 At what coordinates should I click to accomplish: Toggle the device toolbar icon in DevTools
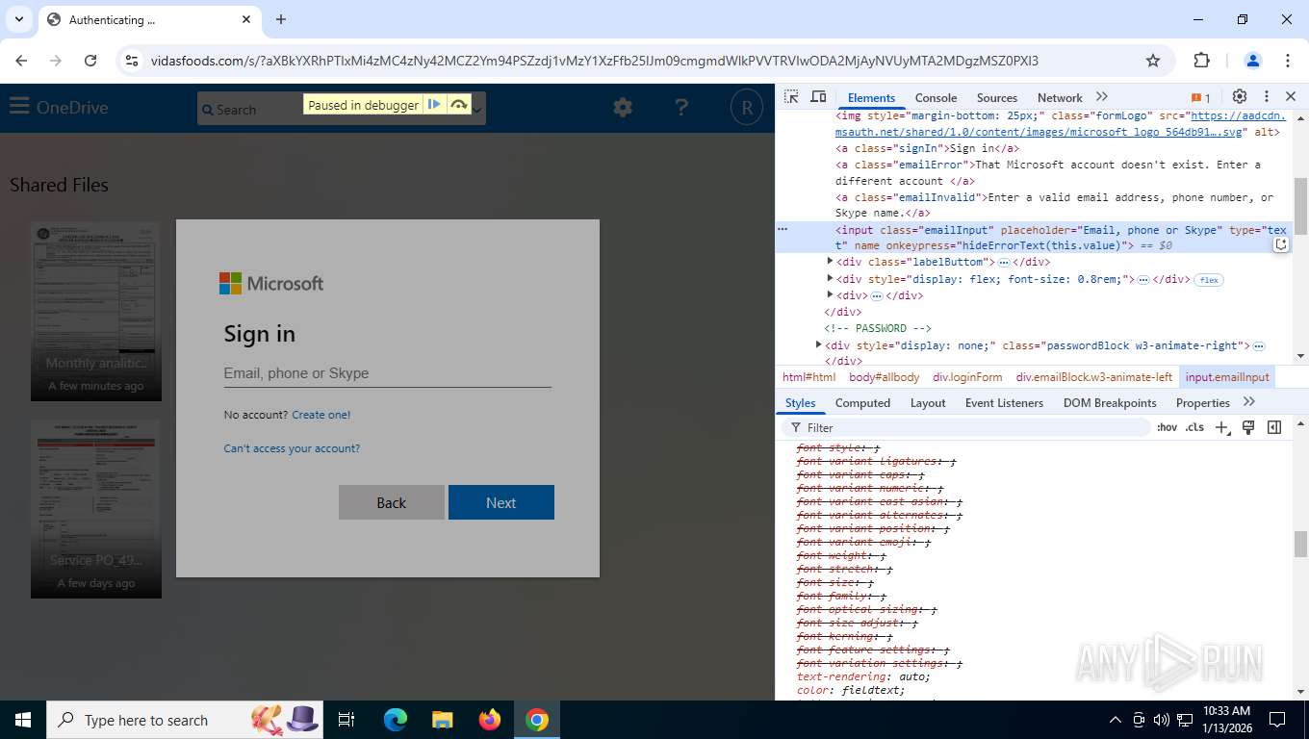[x=818, y=97]
